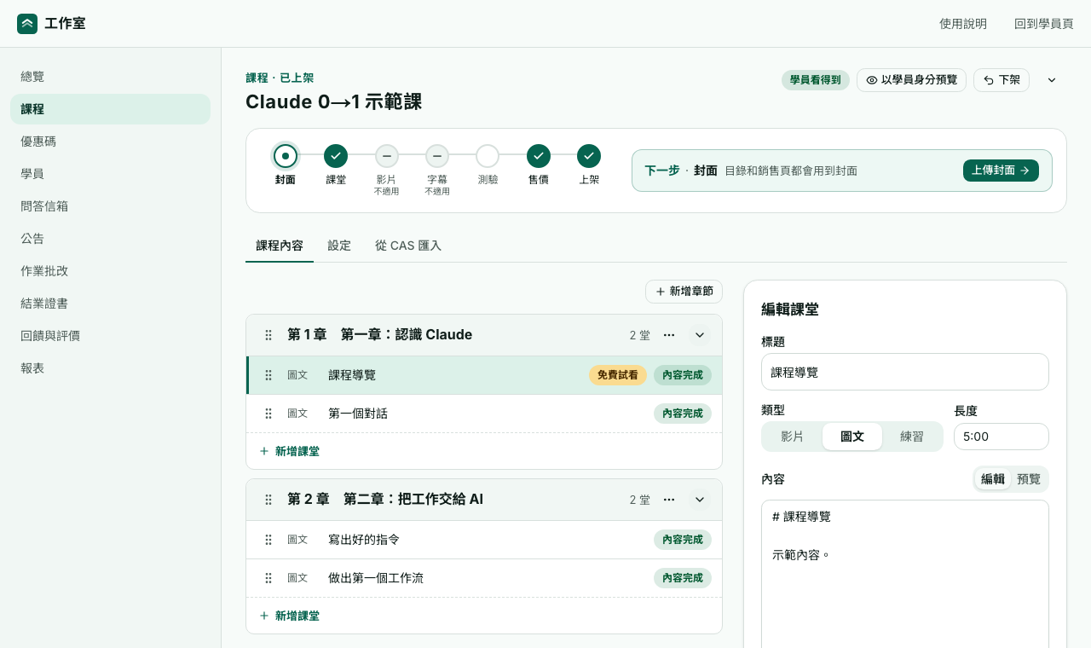
Task: Select 影片 lesson type
Action: (793, 437)
